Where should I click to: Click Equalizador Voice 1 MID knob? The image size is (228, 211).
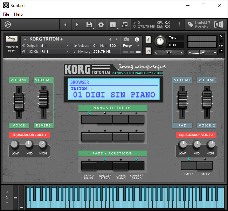29,144
